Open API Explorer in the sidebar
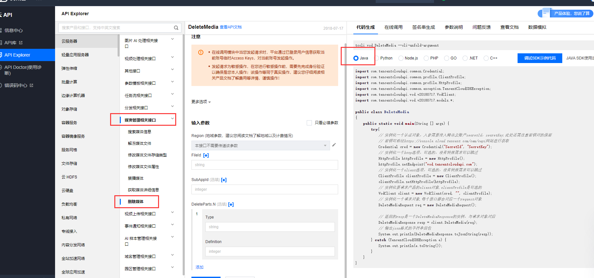 click(x=17, y=55)
